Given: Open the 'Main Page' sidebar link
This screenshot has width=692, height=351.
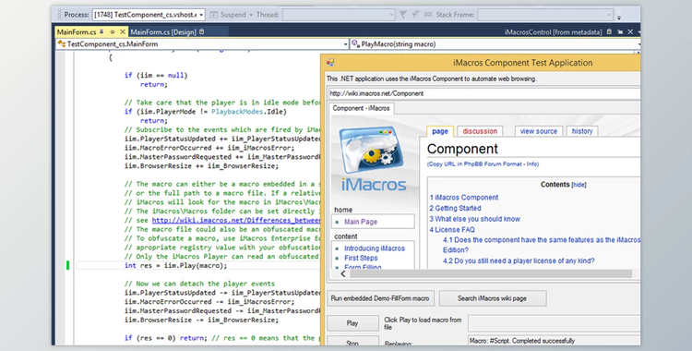Looking at the screenshot, I should (361, 222).
